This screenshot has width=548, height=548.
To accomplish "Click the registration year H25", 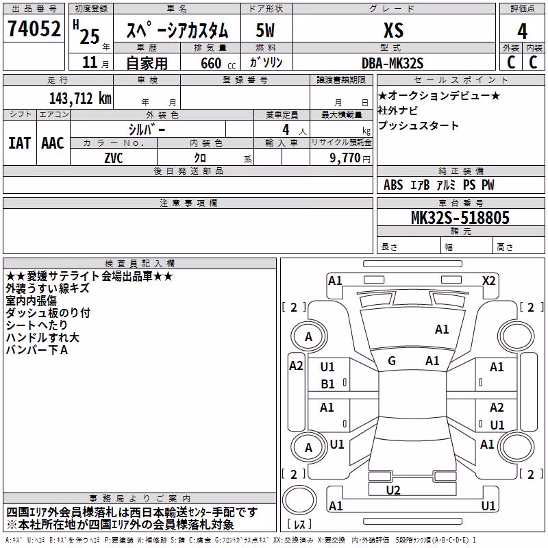I will (x=87, y=33).
